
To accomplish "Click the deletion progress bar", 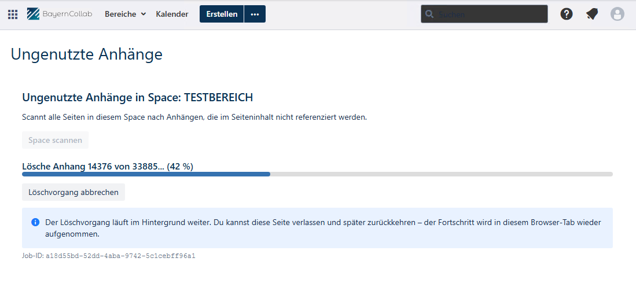I will tap(317, 174).
